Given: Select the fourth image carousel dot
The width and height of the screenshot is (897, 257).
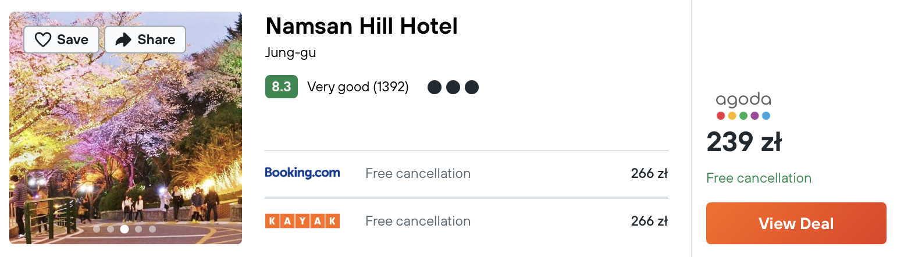Looking at the screenshot, I should [x=138, y=229].
